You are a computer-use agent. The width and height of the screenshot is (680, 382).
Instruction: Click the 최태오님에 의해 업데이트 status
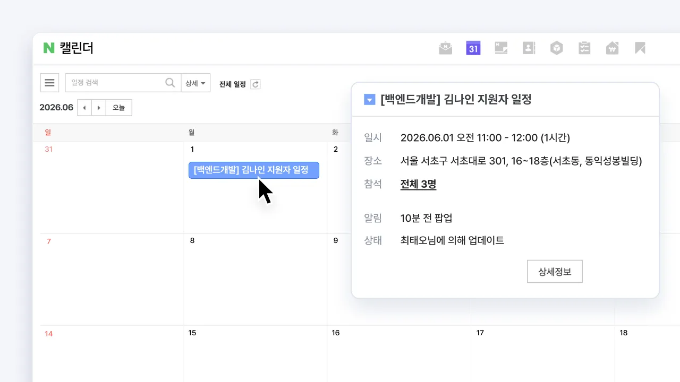click(453, 240)
